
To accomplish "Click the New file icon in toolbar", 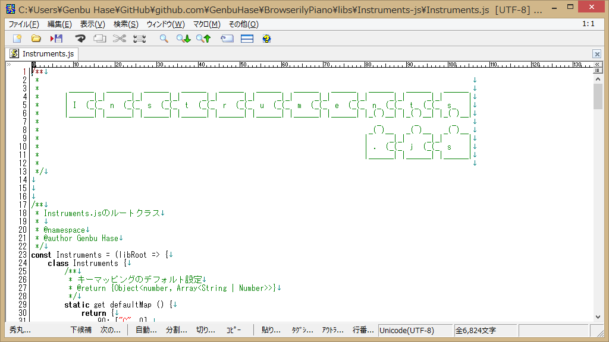I will [x=17, y=39].
